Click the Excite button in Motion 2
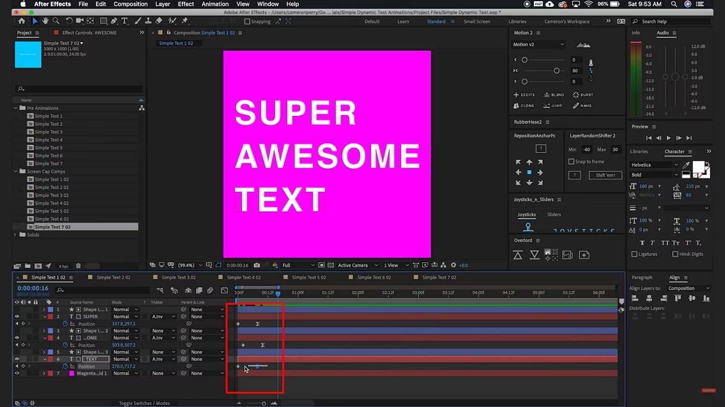 coord(524,95)
